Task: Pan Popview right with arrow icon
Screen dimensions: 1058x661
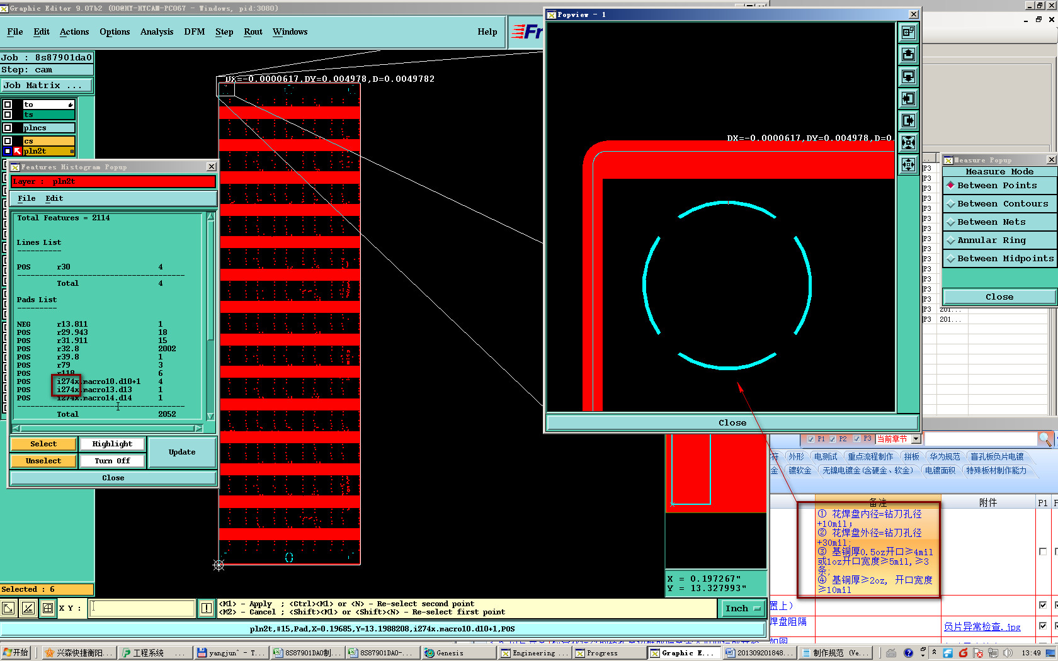Action: tap(908, 120)
